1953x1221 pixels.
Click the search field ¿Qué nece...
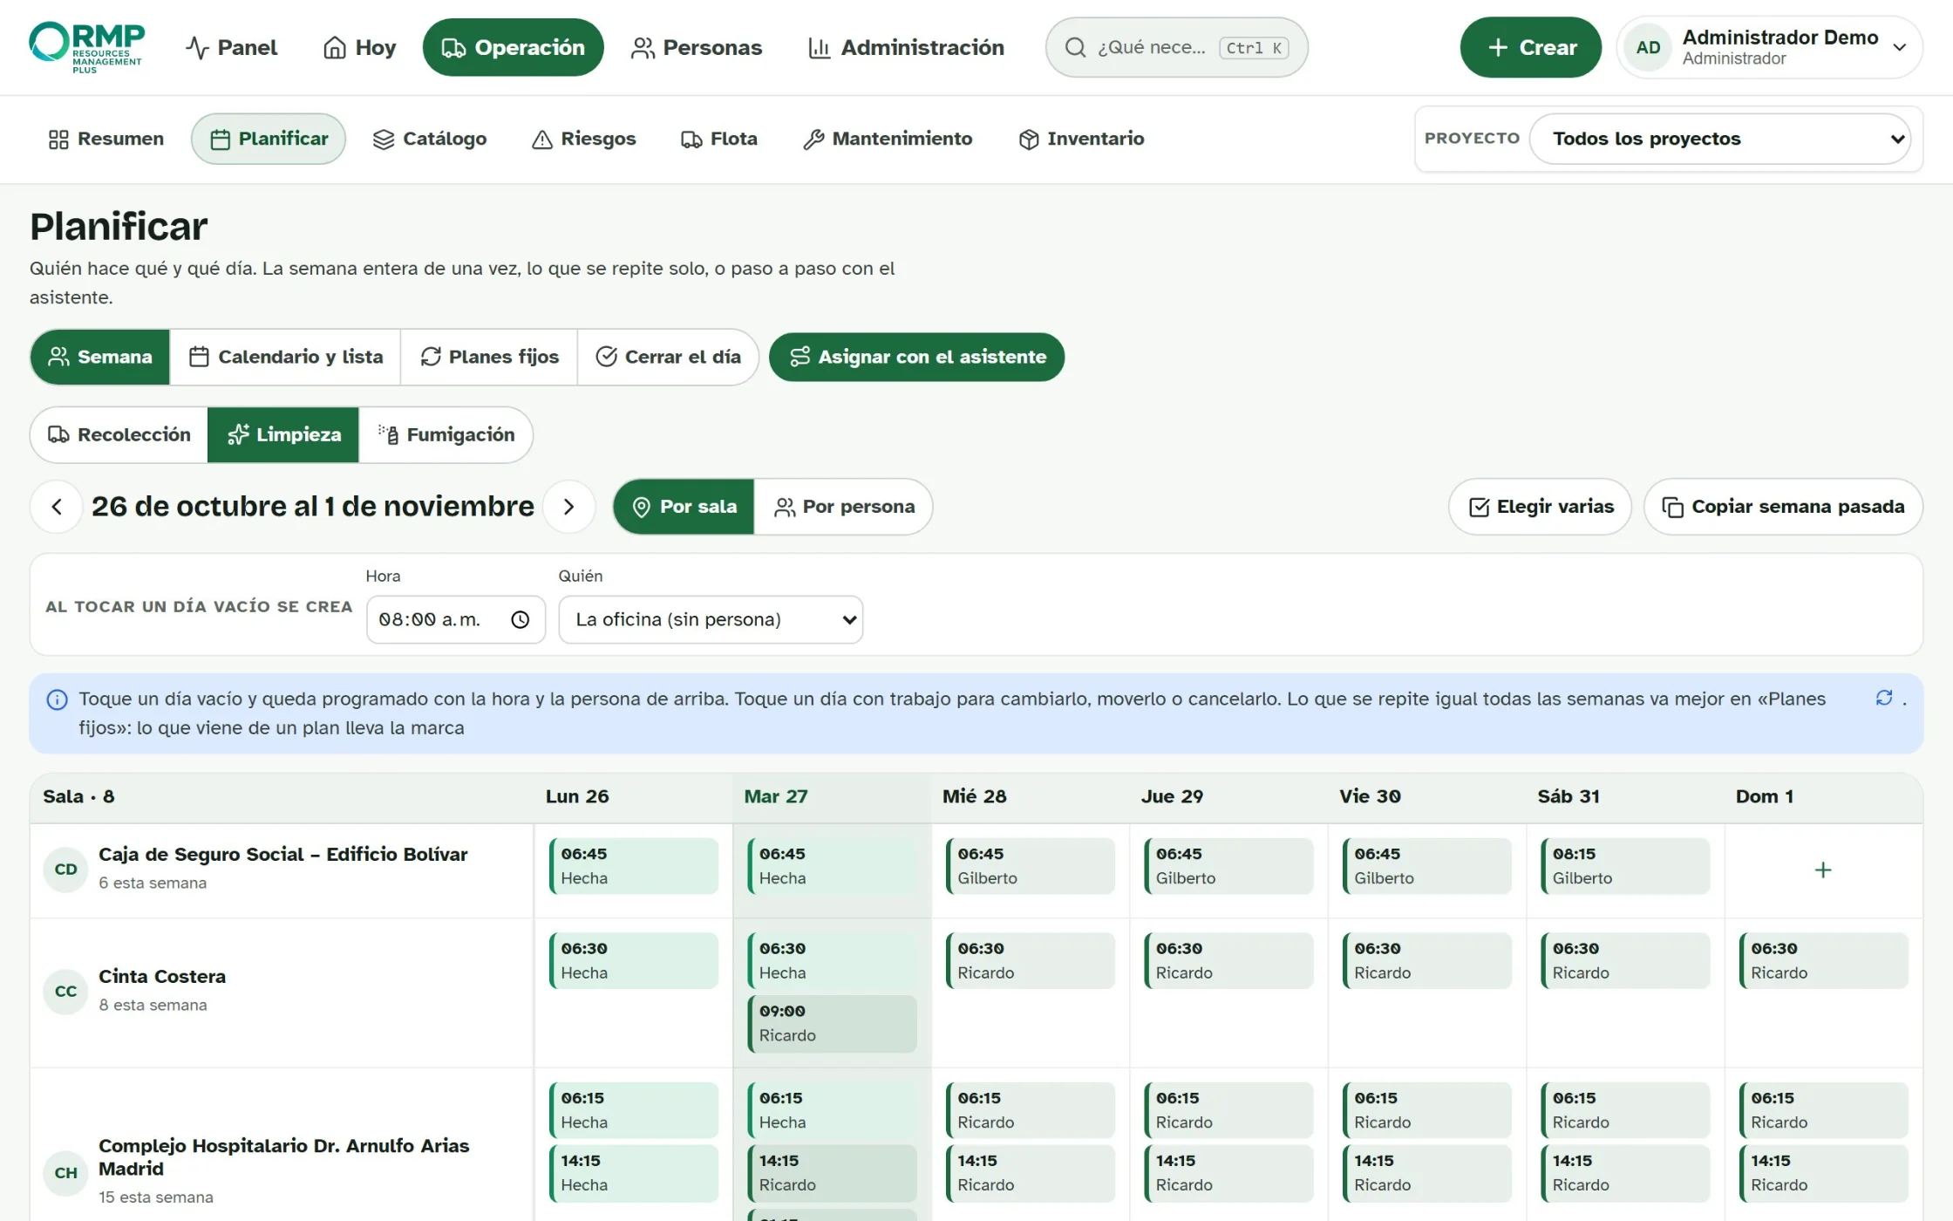[x=1176, y=47]
